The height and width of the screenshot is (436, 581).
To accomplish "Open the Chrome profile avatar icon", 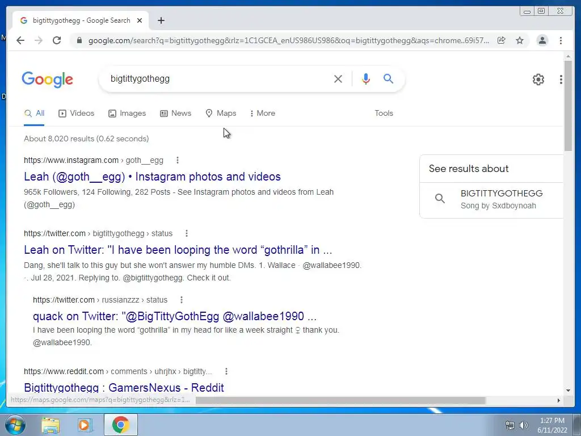I will point(542,40).
